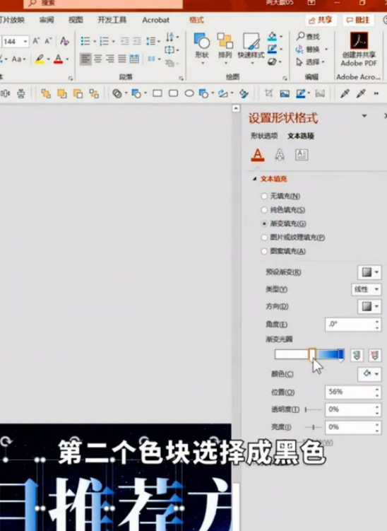This screenshot has width=387, height=531.
Task: Select the blue gradient stop at the end
Action: (x=340, y=355)
